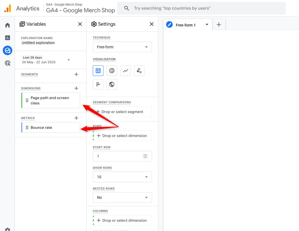Click the pencil icon on Free-form 1 tab

point(169,25)
